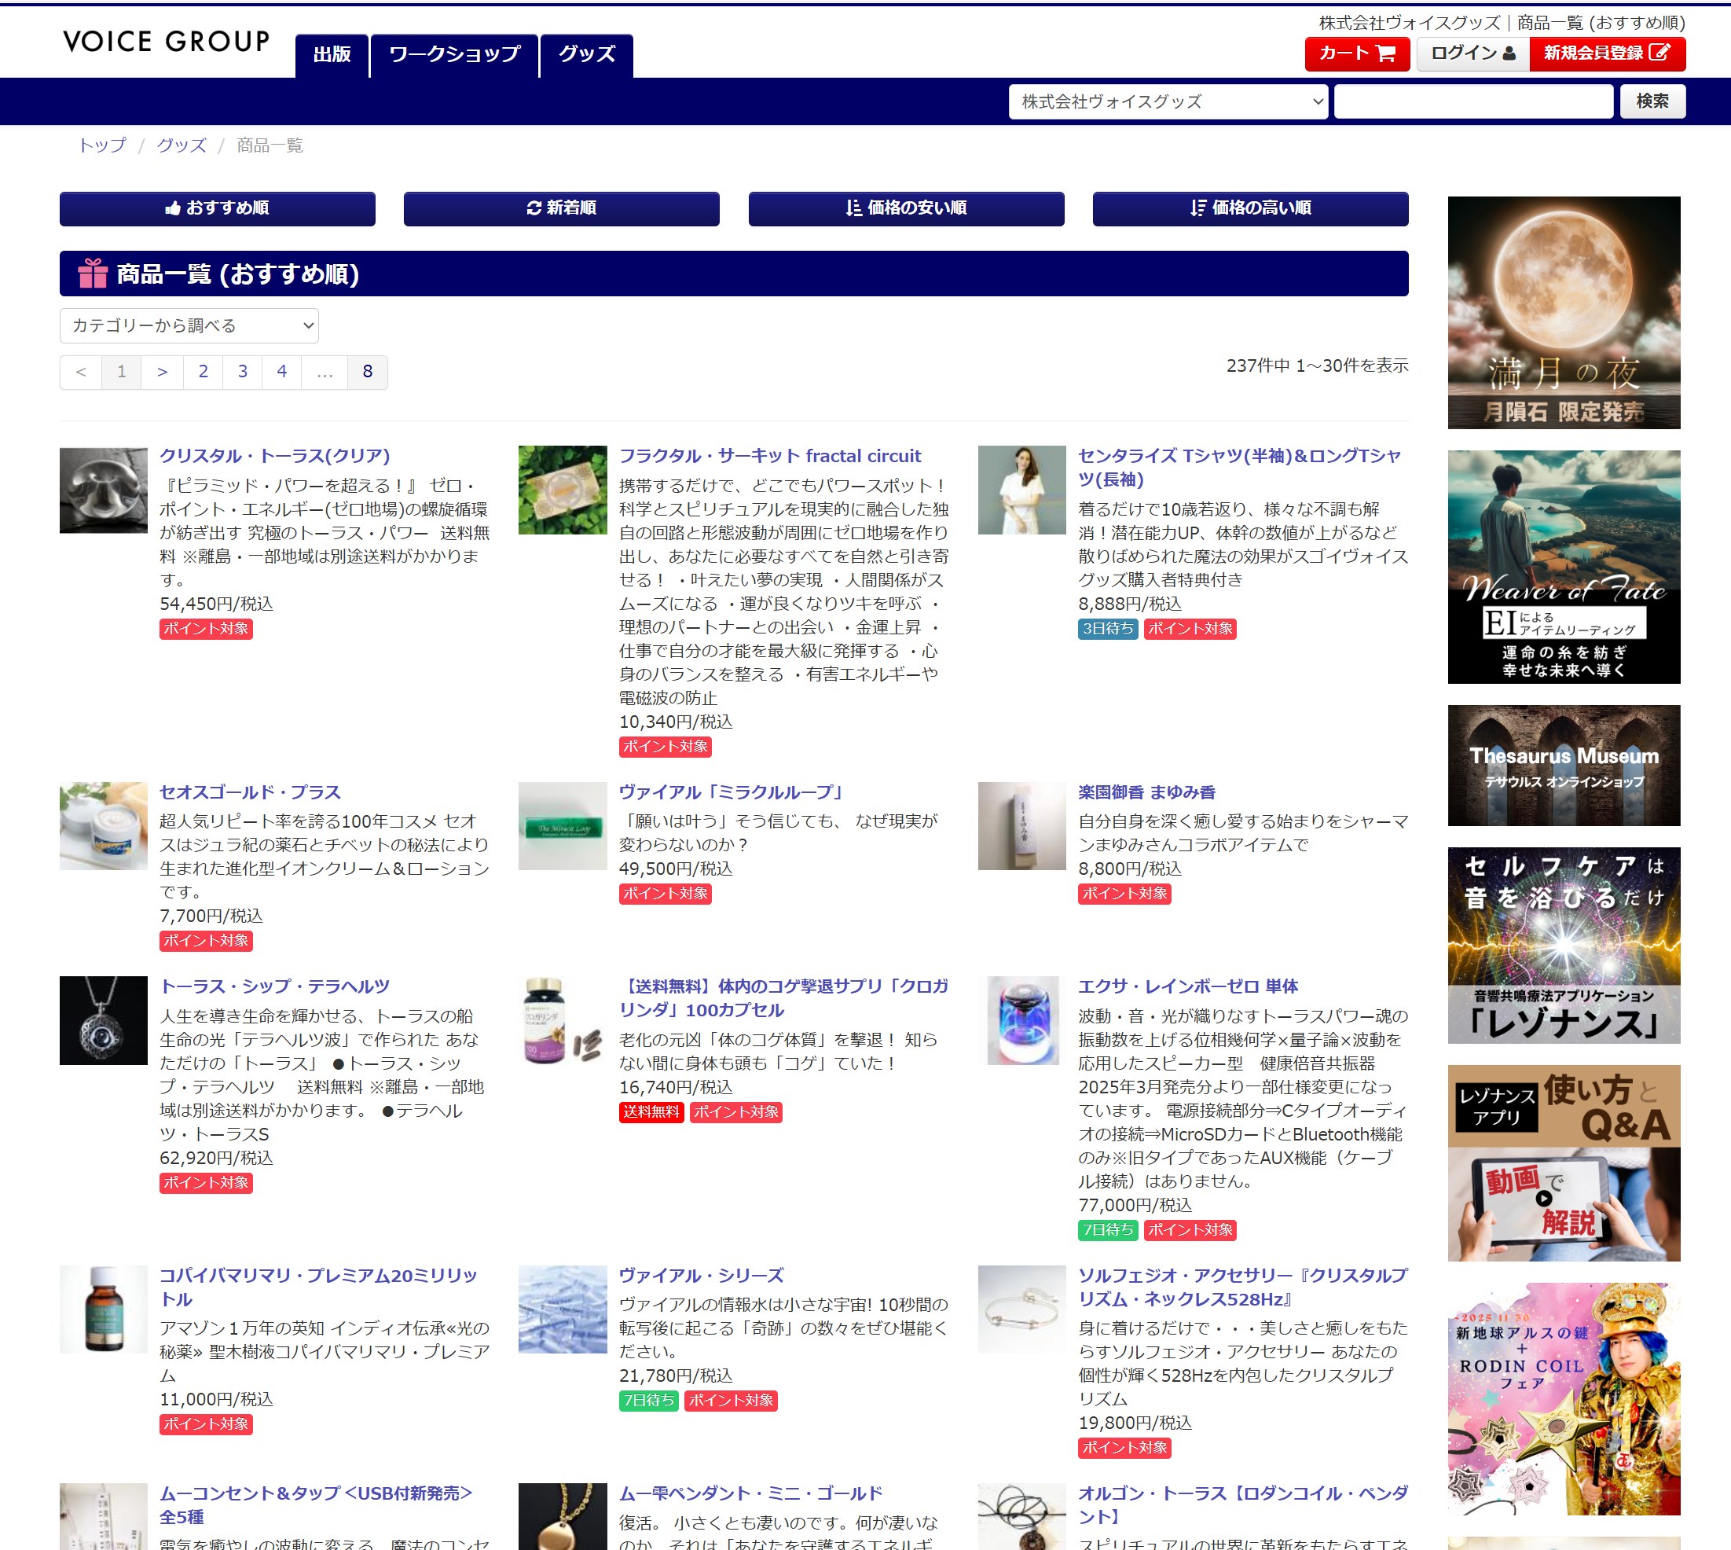1731x1550 pixels.
Task: Open the RODIN COIL フェア banner
Action: [1564, 1399]
